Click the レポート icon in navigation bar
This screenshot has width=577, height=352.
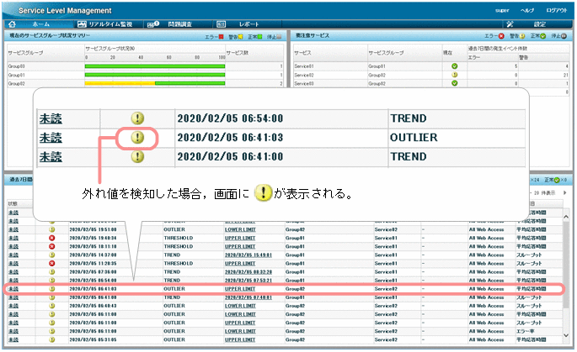click(221, 24)
